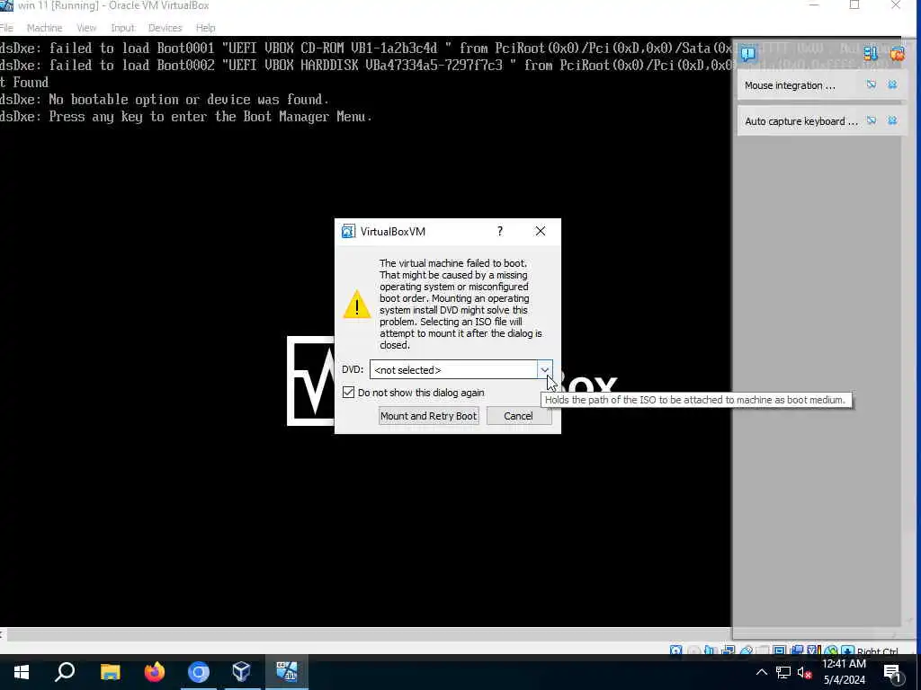Image resolution: width=921 pixels, height=690 pixels.
Task: Open the blue browser icon on the taskbar
Action: point(199,672)
